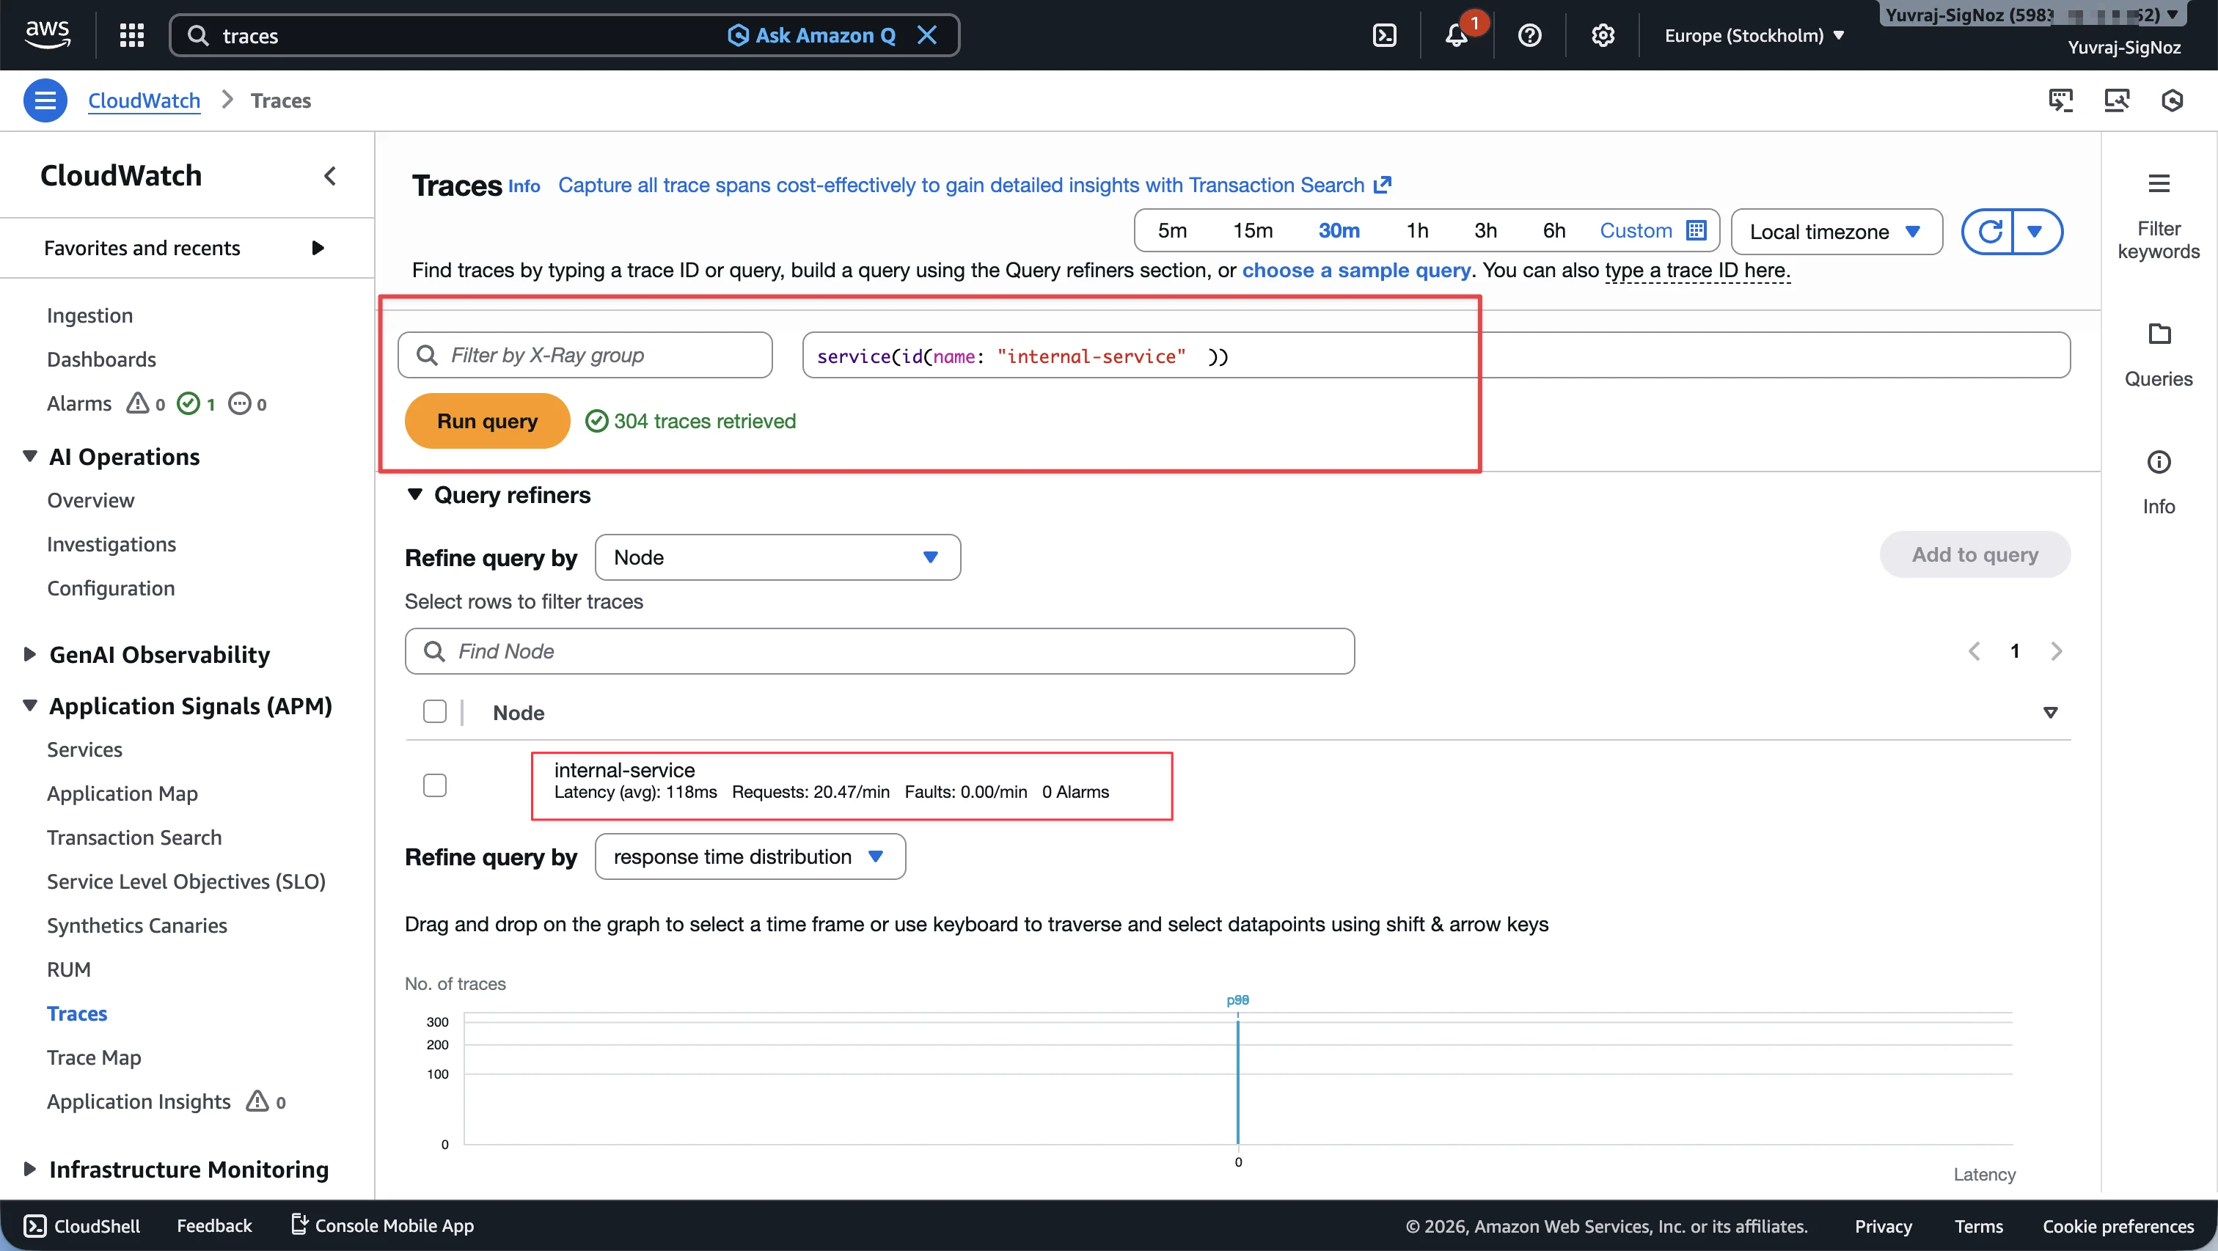Click the Run query button
The image size is (2218, 1251).
(x=486, y=420)
